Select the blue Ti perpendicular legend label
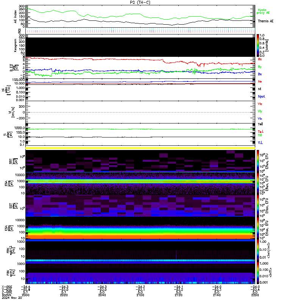The height and width of the screenshot is (303, 284). pyautogui.click(x=260, y=143)
